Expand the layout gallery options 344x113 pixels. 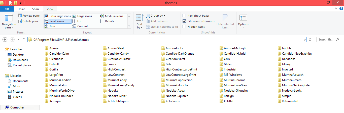129,26
